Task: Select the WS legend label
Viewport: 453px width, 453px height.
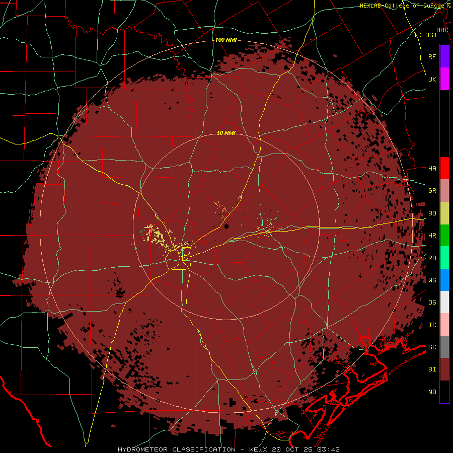Action: pos(432,280)
